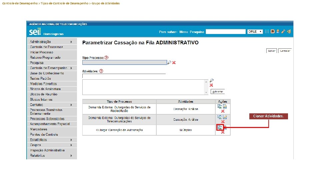This screenshot has width=320, height=180.
Task: Focus the Tipo Processo input field
Action: [x=125, y=62]
